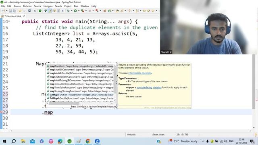Click the Back navigation arrow icon
The image size is (258, 145).
coord(153,11)
